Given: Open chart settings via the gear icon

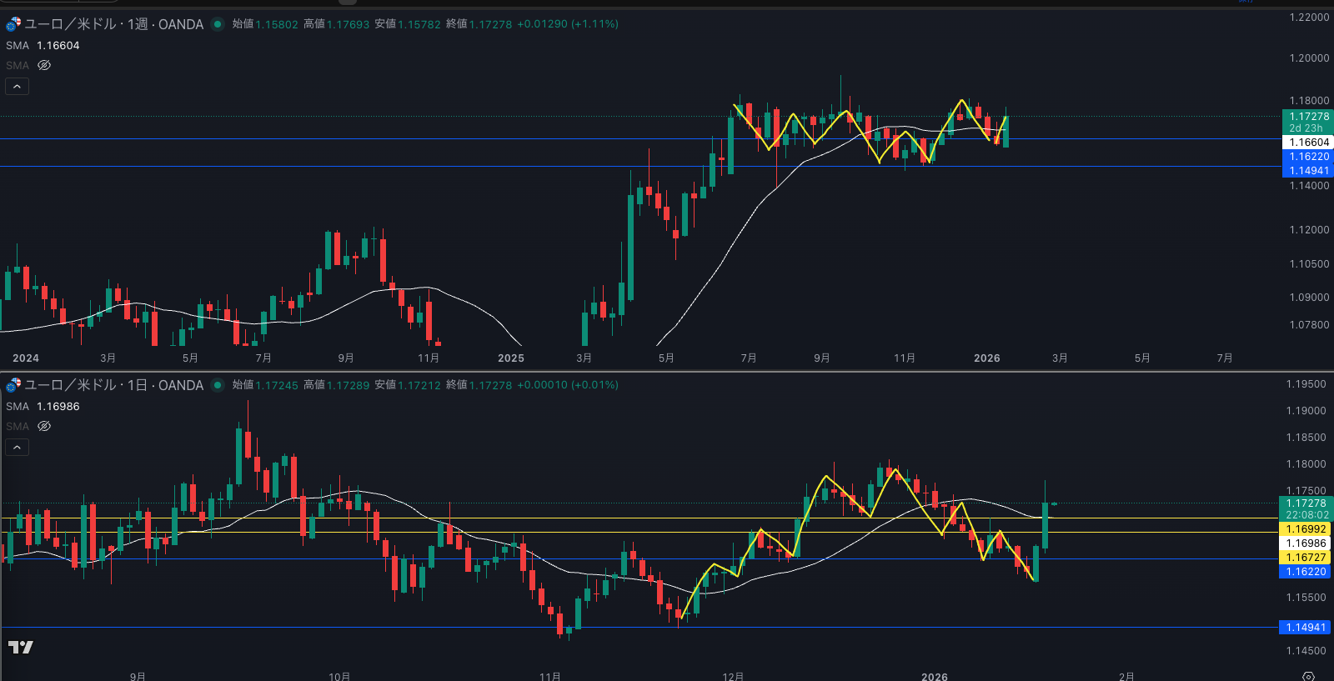Looking at the screenshot, I should (x=1308, y=676).
